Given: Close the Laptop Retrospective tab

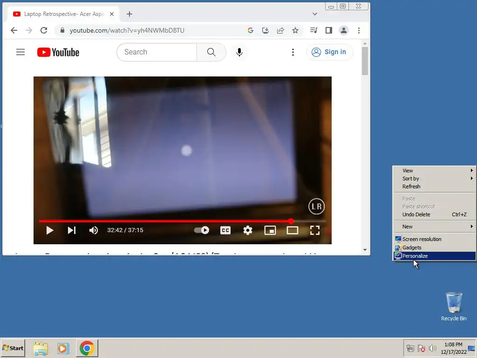Looking at the screenshot, I should pos(112,14).
